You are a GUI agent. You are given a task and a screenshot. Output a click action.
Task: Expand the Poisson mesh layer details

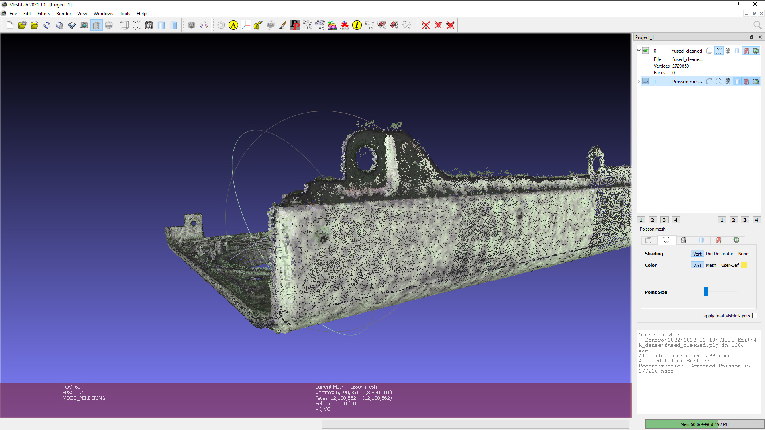click(639, 81)
